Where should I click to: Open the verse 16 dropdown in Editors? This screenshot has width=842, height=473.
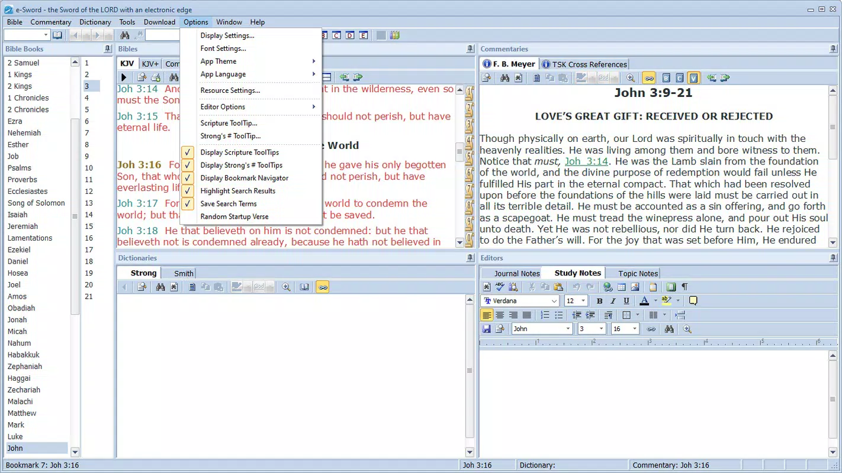click(635, 329)
